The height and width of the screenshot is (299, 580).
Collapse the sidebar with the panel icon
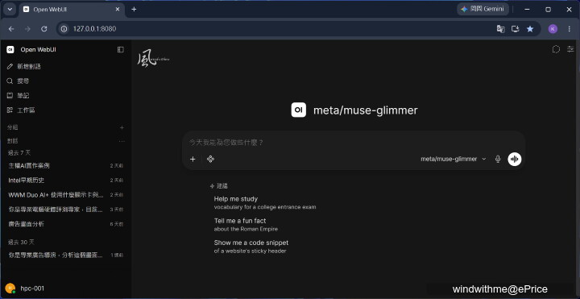(121, 50)
